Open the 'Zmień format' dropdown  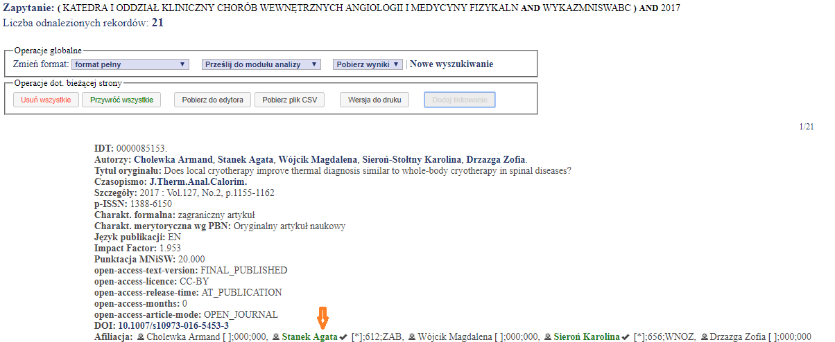[130, 64]
